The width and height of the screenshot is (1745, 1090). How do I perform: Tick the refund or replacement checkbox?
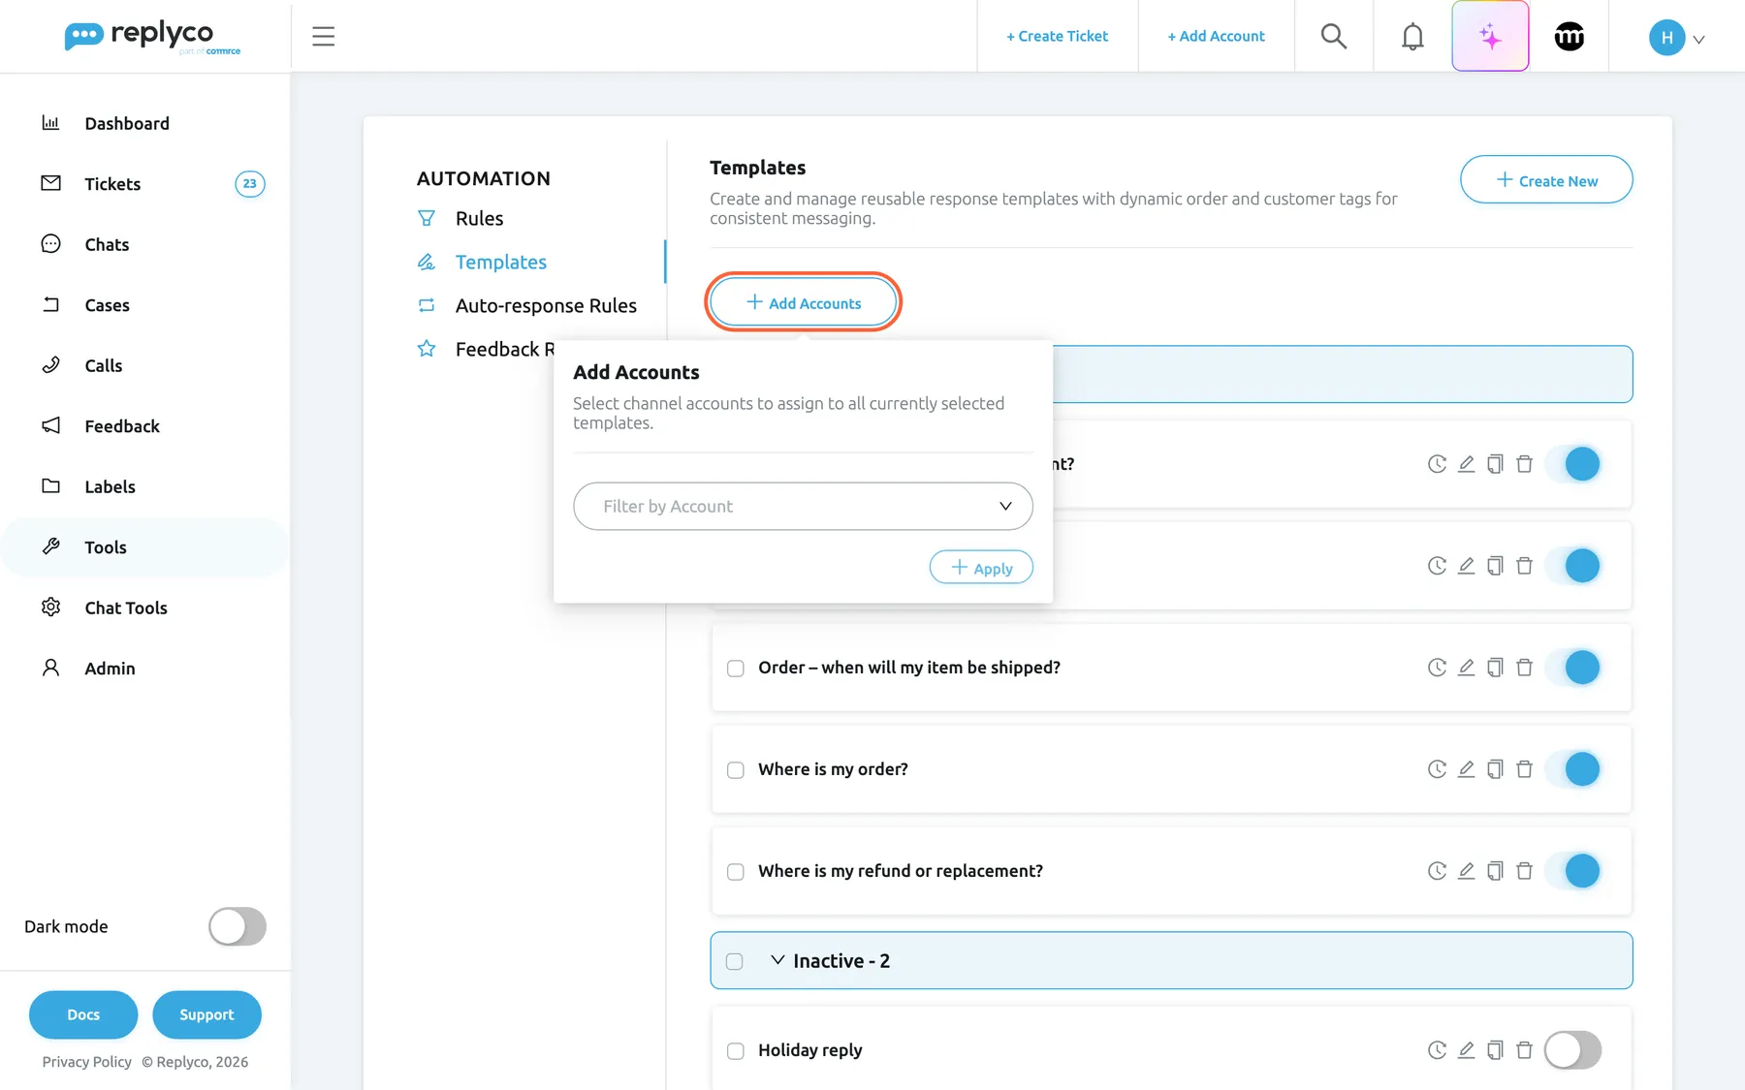[736, 872]
